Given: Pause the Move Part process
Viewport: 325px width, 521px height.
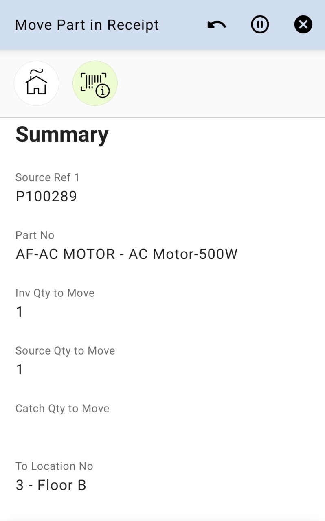Looking at the screenshot, I should point(260,25).
